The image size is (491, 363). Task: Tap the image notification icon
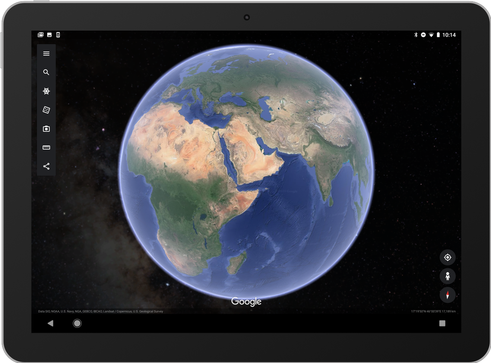click(x=50, y=35)
